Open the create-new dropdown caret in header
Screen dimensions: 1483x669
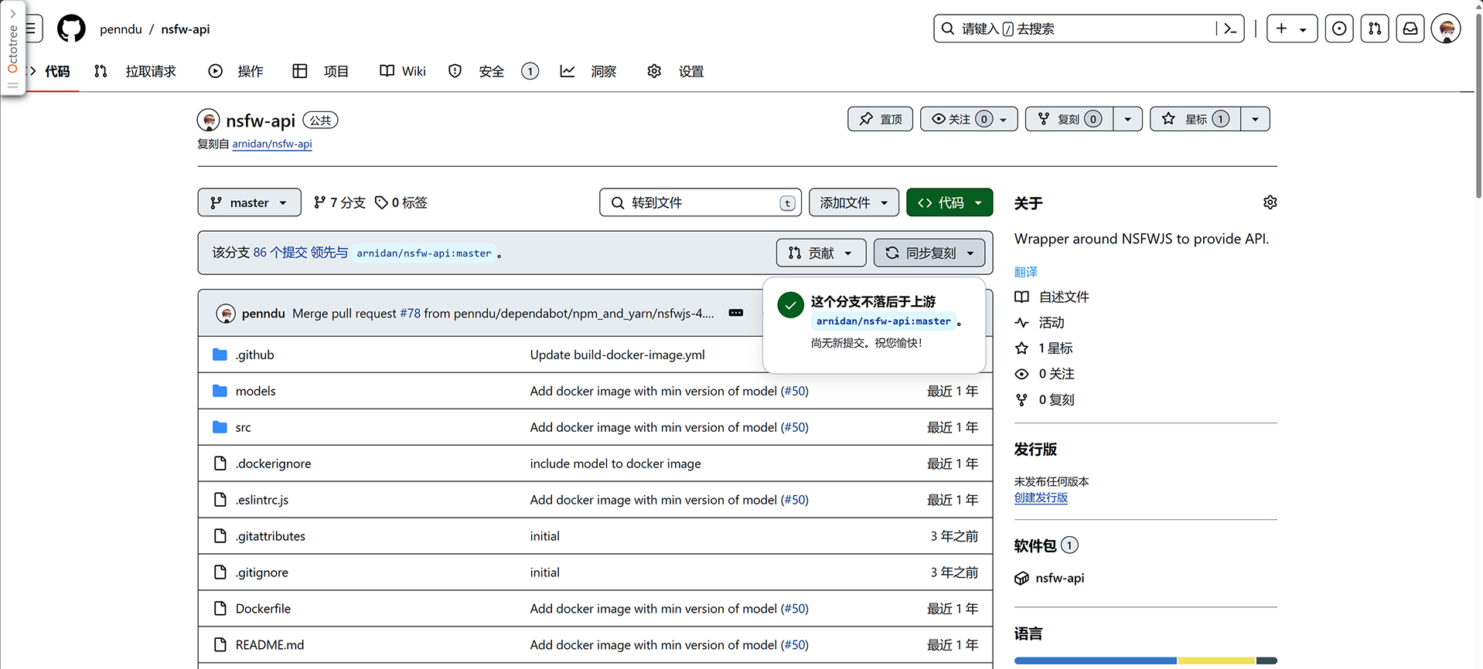pyautogui.click(x=1304, y=29)
